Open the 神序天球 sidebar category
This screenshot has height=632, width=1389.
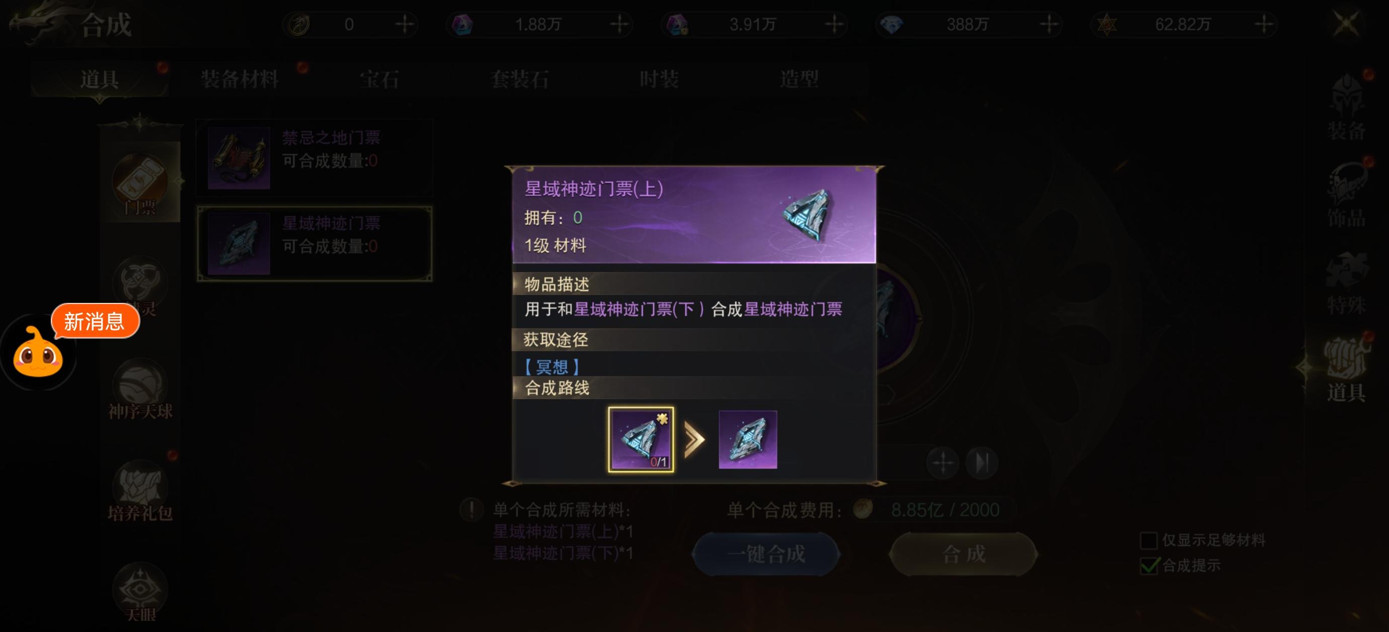(140, 391)
